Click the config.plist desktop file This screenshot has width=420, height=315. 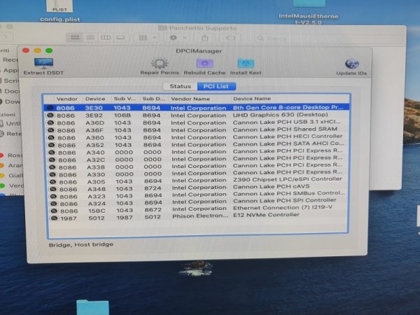[59, 11]
